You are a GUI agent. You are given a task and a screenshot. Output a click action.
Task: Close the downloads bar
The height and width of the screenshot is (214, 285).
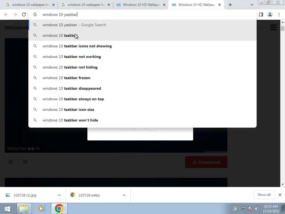(x=280, y=195)
